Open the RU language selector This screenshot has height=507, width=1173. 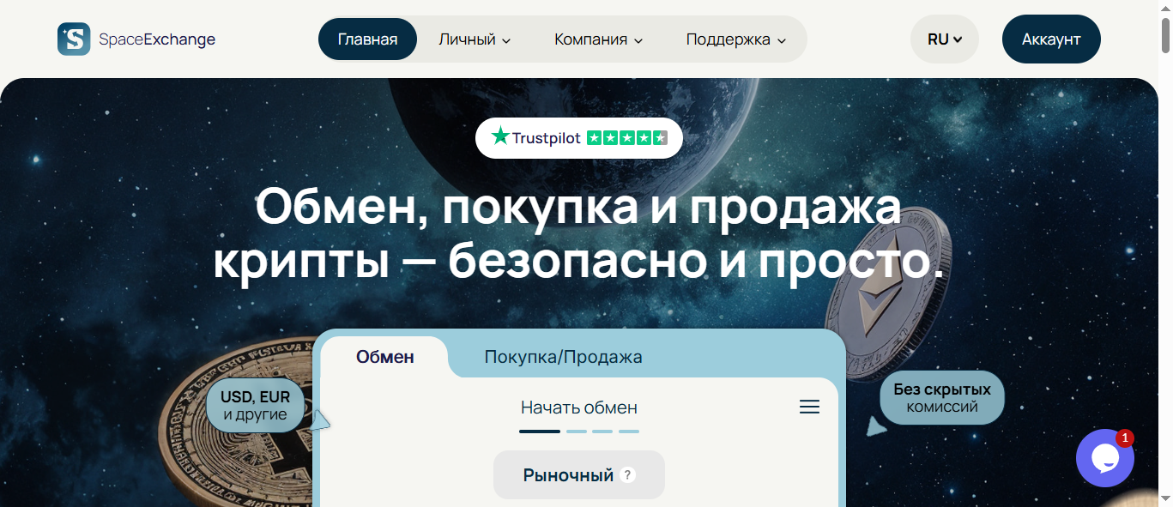pyautogui.click(x=945, y=39)
